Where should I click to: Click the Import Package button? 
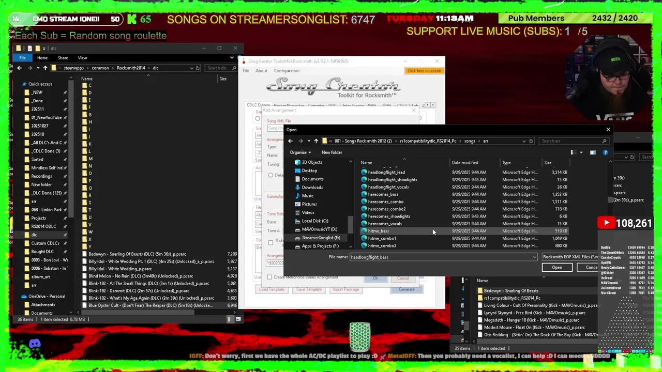click(x=345, y=289)
